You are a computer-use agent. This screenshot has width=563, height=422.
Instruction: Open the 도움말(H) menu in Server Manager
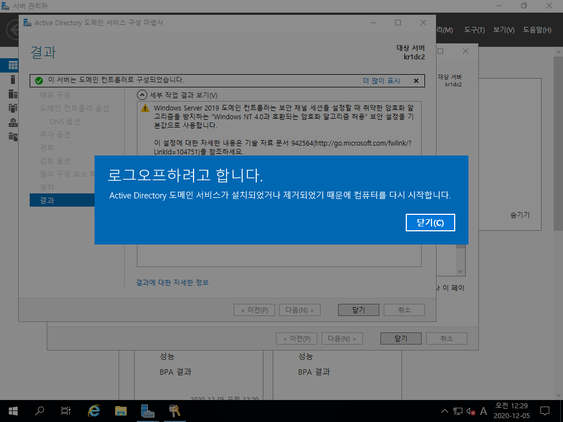point(537,30)
